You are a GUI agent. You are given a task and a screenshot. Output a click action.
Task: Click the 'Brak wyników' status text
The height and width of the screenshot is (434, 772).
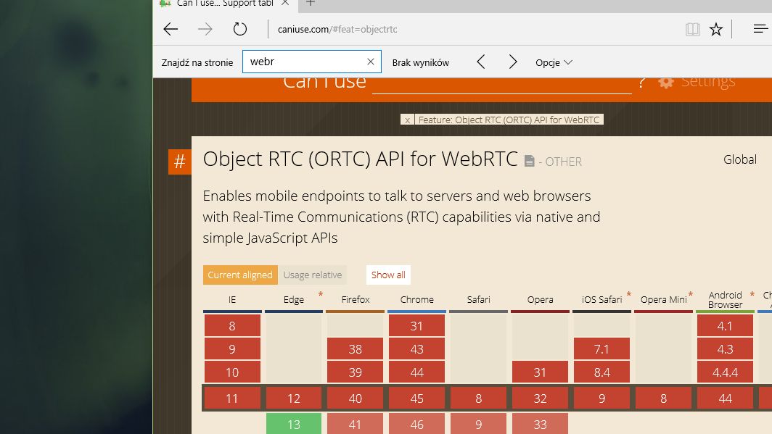[421, 62]
